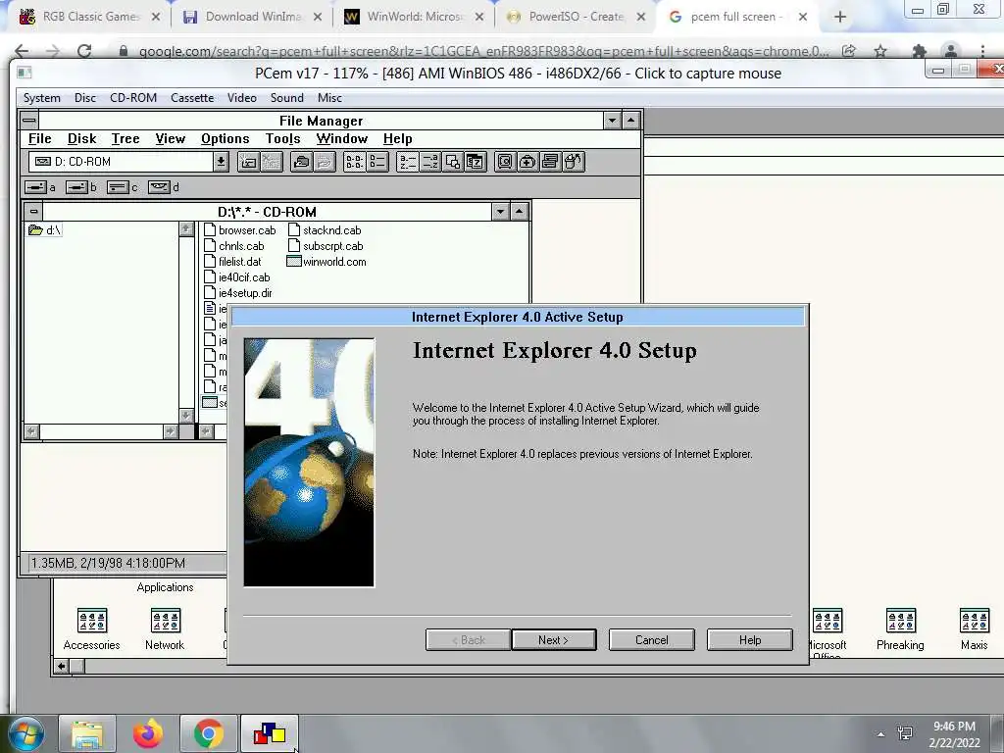This screenshot has height=753, width=1004.
Task: Bookmark page with star icon
Action: [x=880, y=51]
